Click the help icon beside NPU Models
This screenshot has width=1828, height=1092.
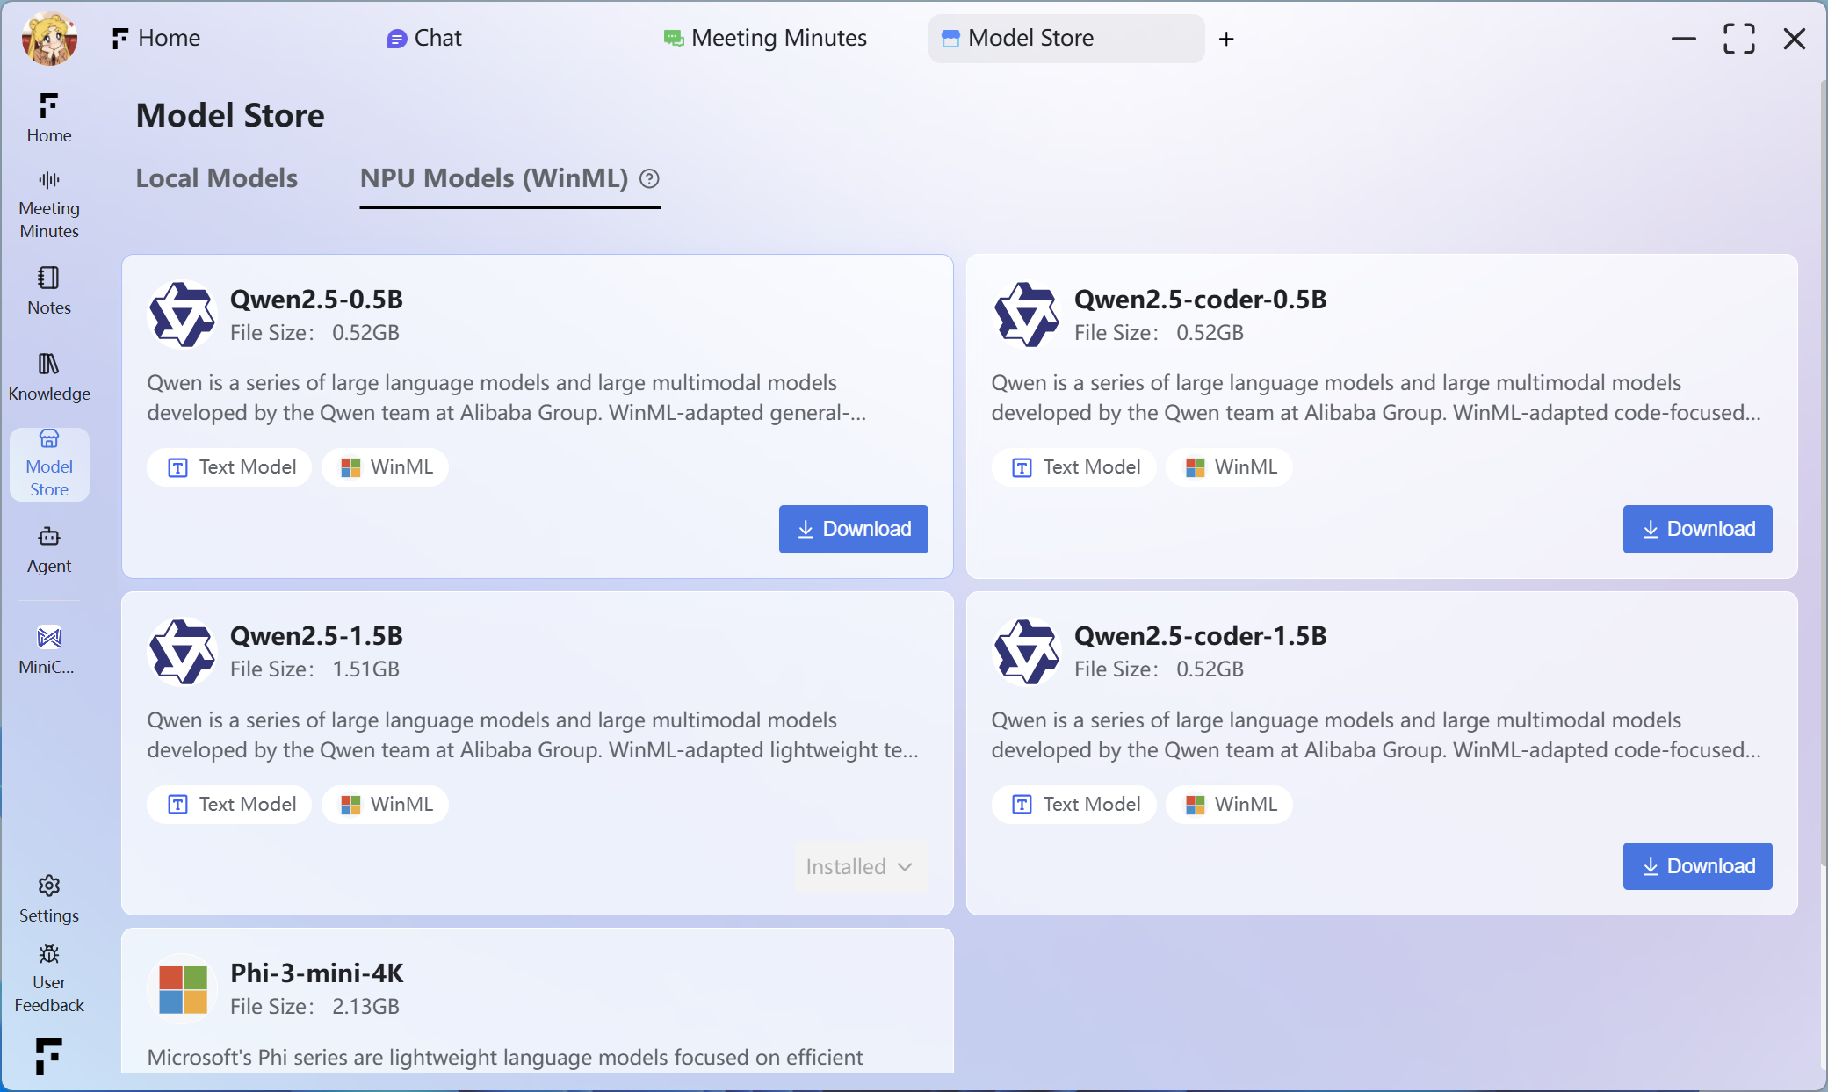(x=649, y=178)
